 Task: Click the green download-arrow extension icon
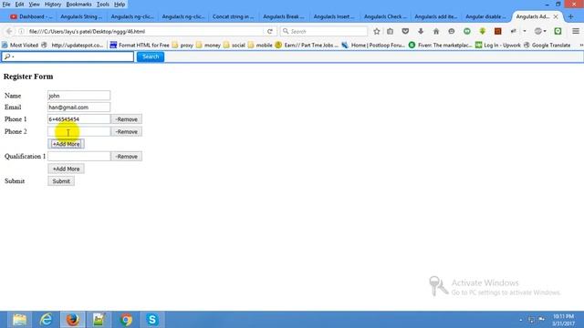coord(483,32)
